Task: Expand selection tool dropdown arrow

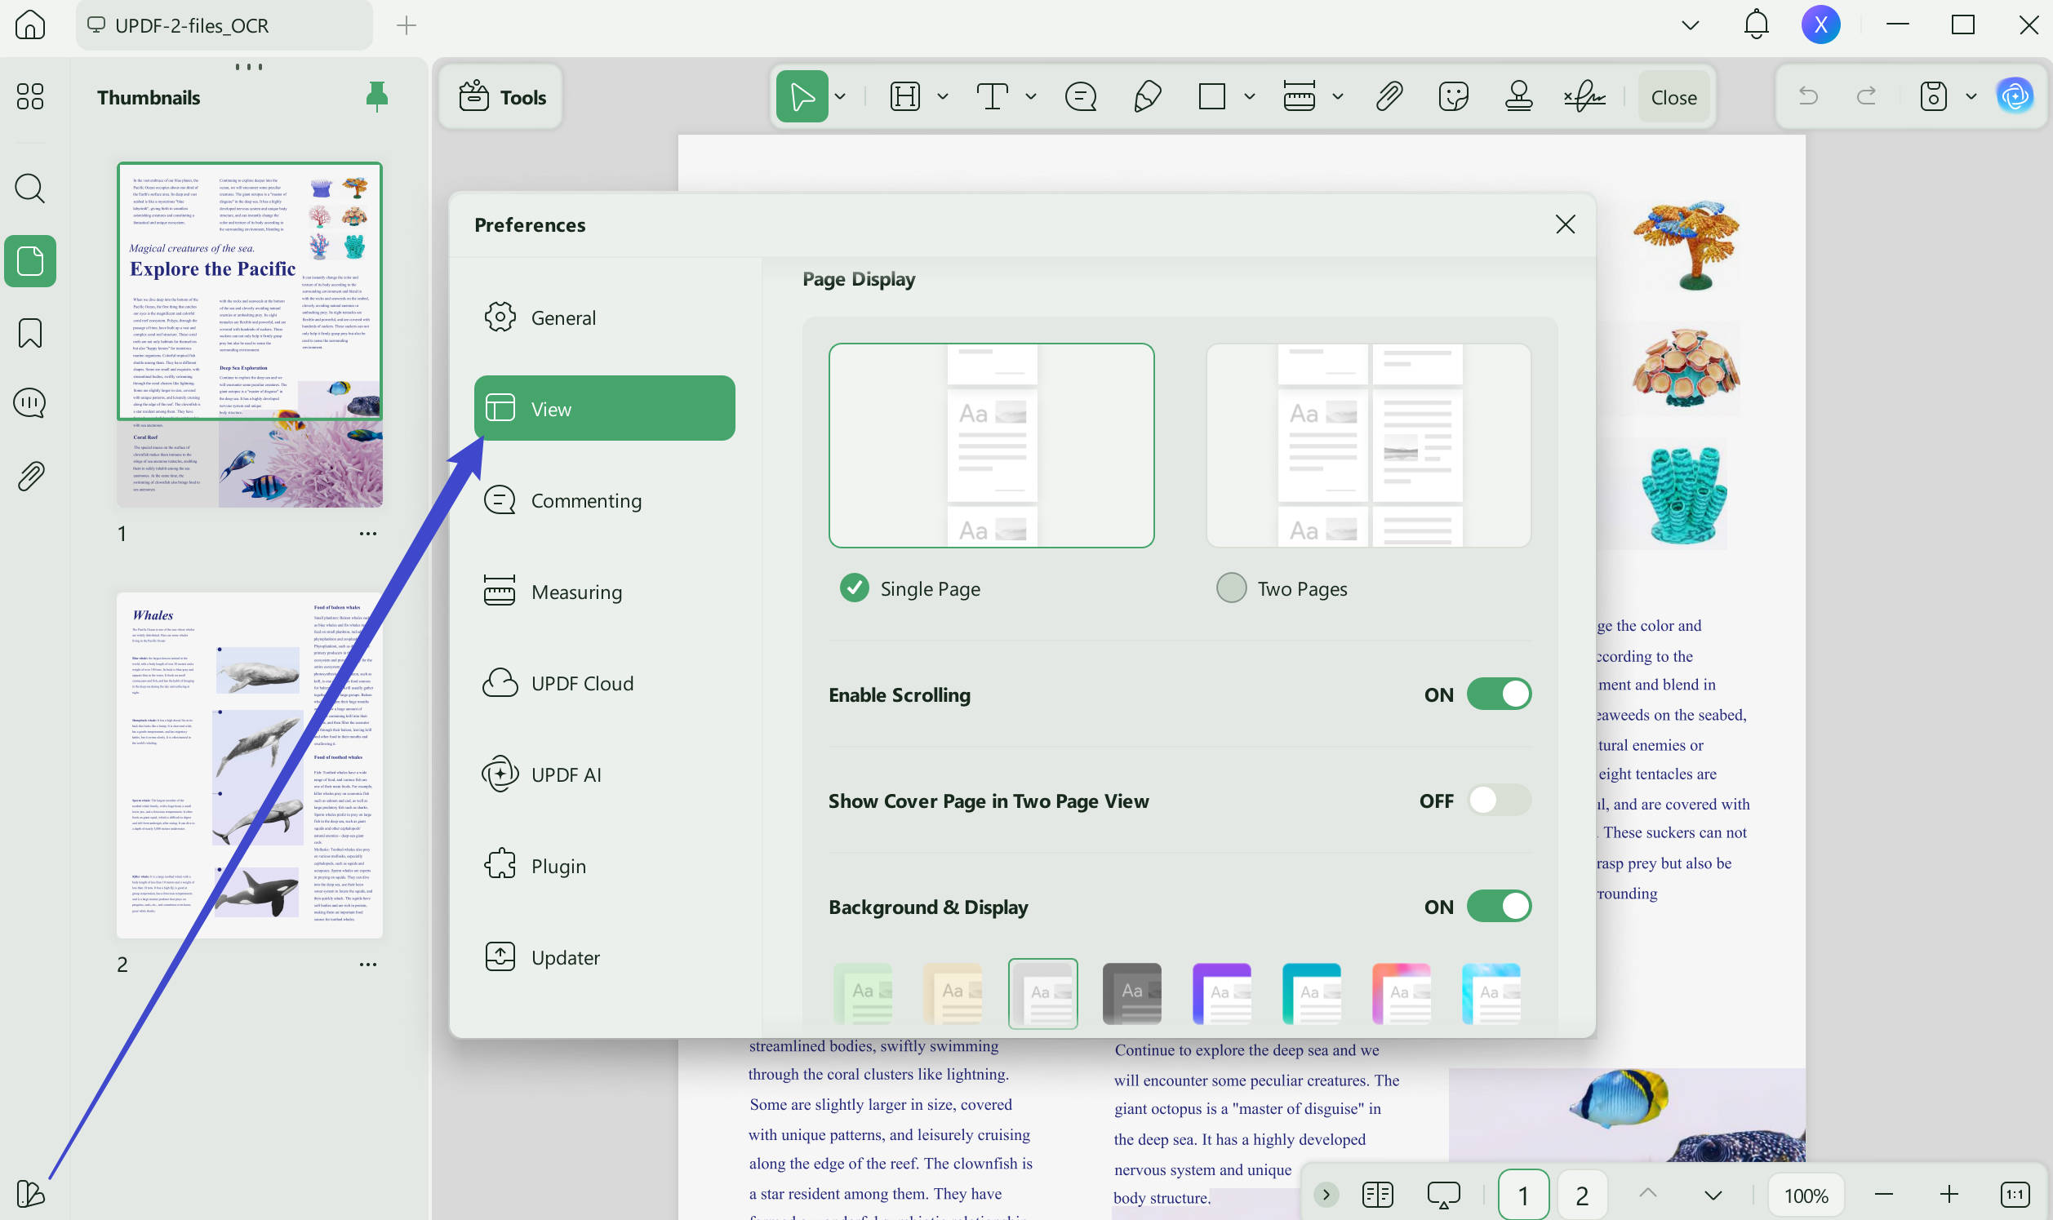Action: [839, 97]
